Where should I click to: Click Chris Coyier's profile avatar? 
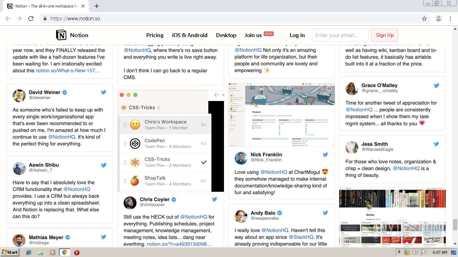[x=130, y=203]
